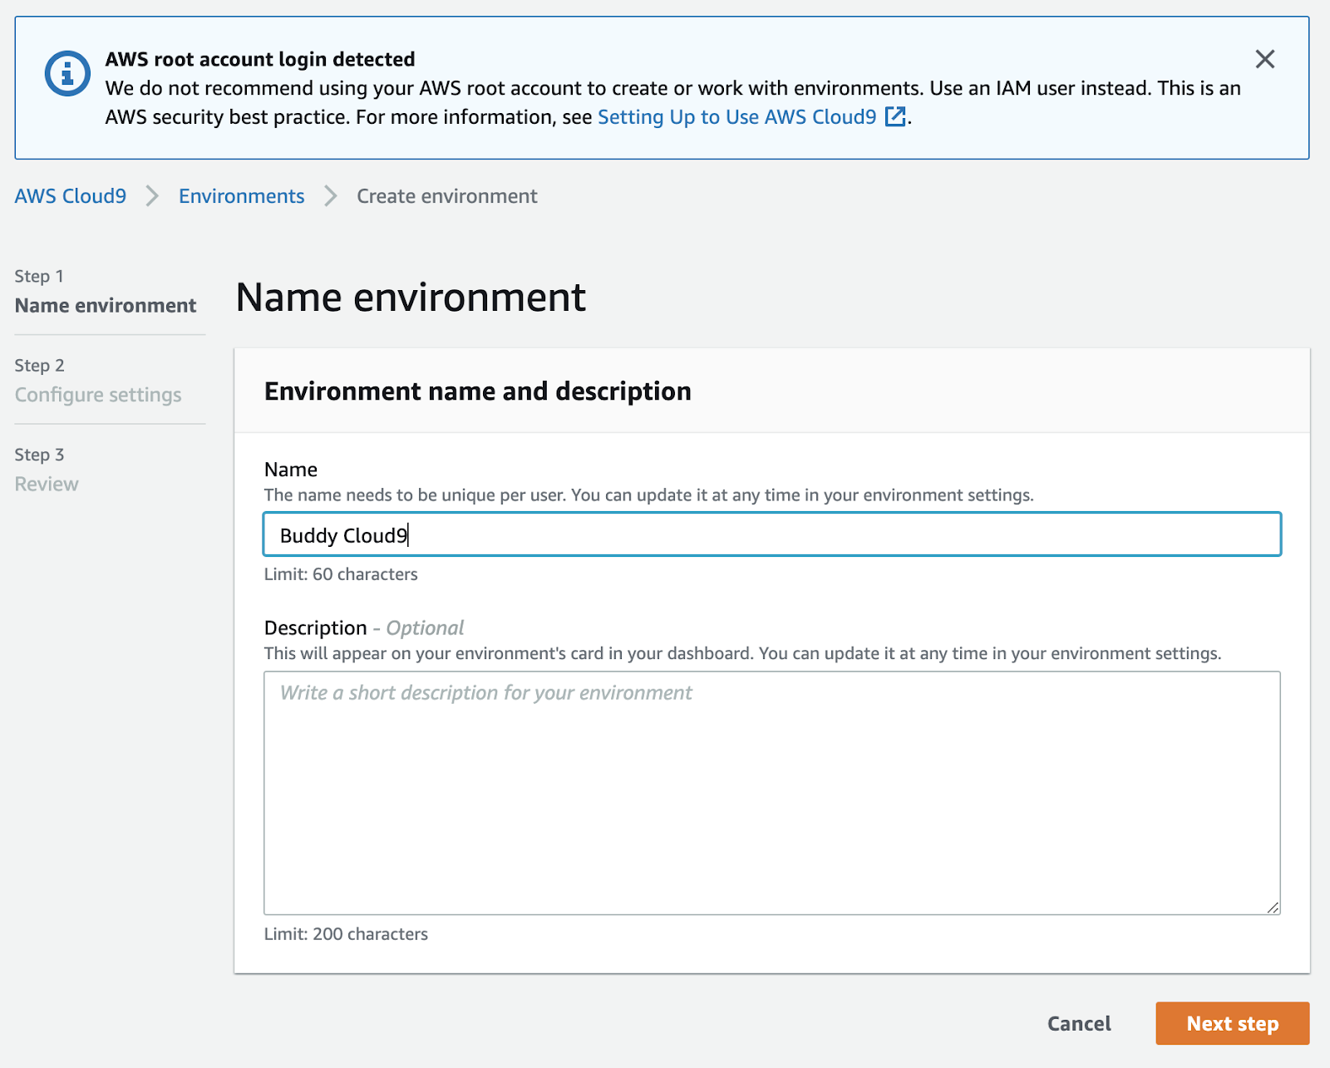
Task: Click the chevron before Create environment
Action: (x=331, y=196)
